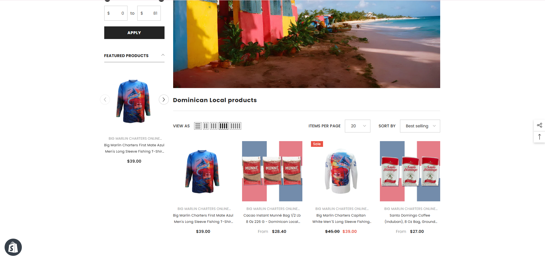Click the maximum price input field
The image size is (545, 261).
click(x=149, y=13)
